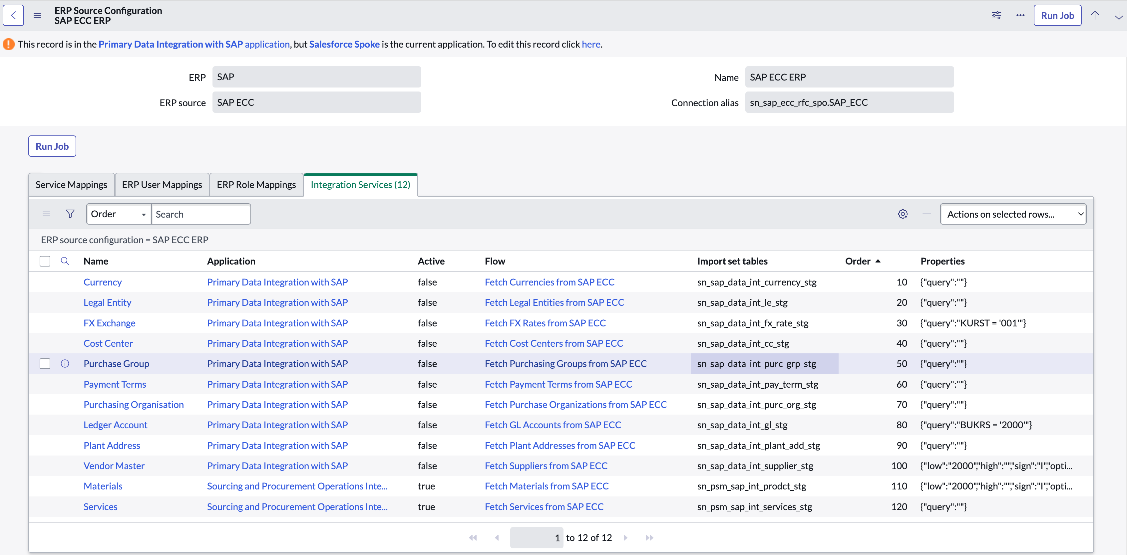
Task: Go to previous record with up arrow
Action: [x=1095, y=15]
